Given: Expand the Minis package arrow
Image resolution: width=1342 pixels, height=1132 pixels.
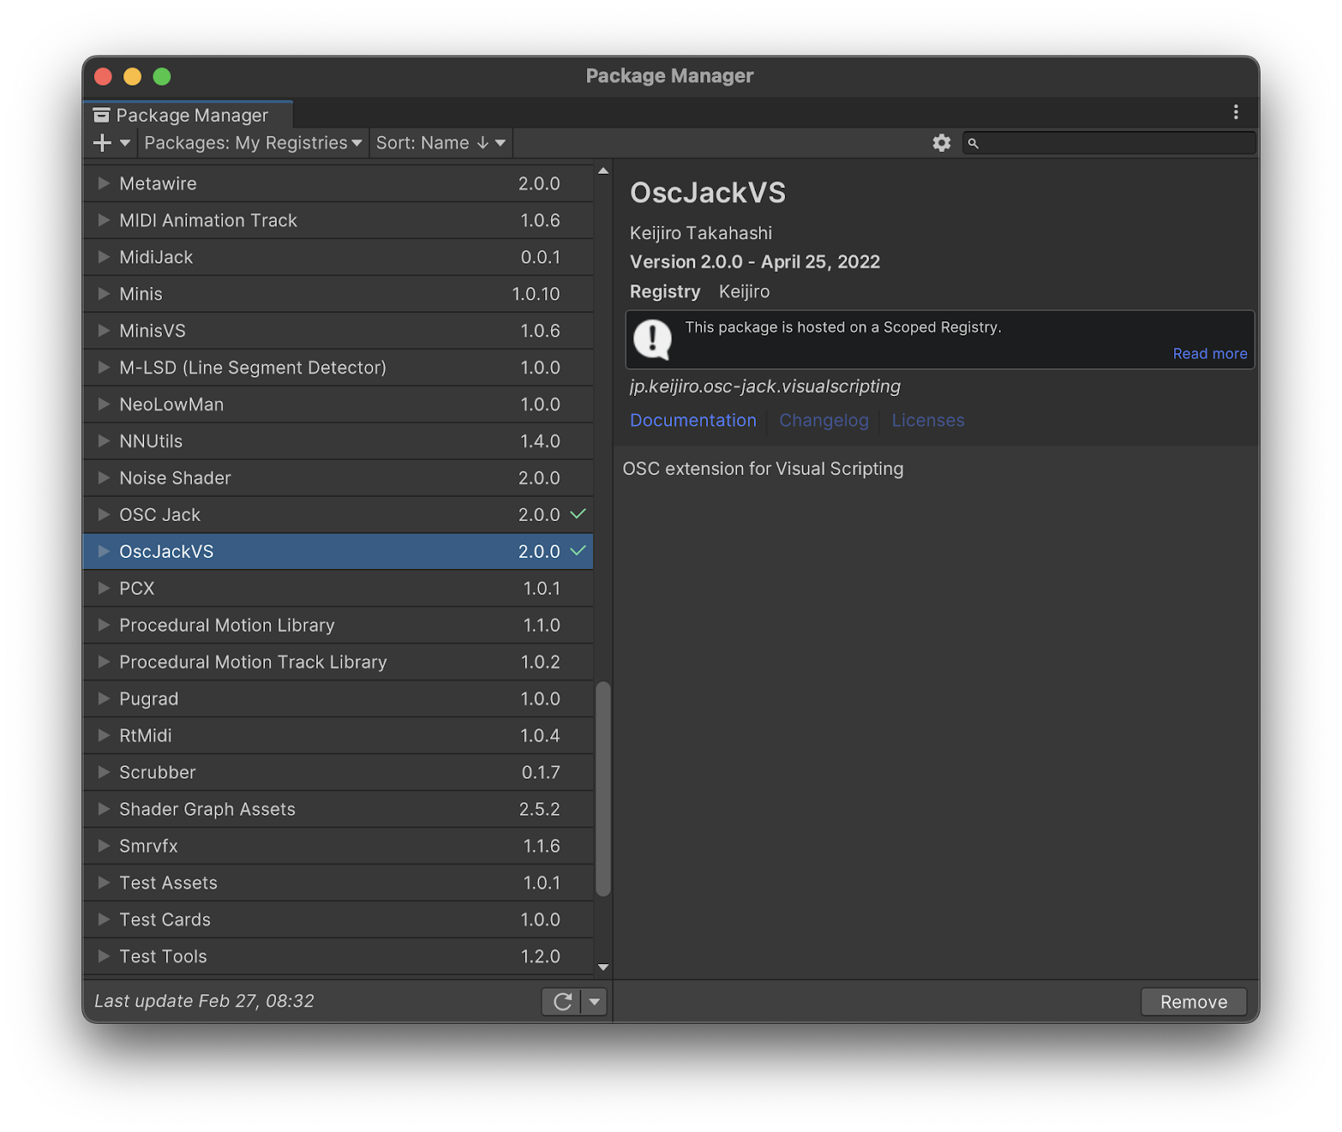Looking at the screenshot, I should pyautogui.click(x=104, y=295).
